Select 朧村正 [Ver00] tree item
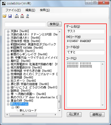This screenshot has width=111, height=125. point(20,61)
